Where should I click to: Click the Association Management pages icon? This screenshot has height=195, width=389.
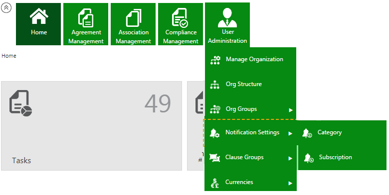pos(134,17)
